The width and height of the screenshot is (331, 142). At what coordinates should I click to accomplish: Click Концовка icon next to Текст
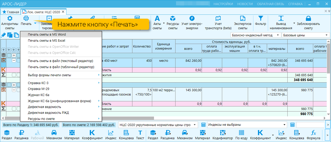pos(126,133)
